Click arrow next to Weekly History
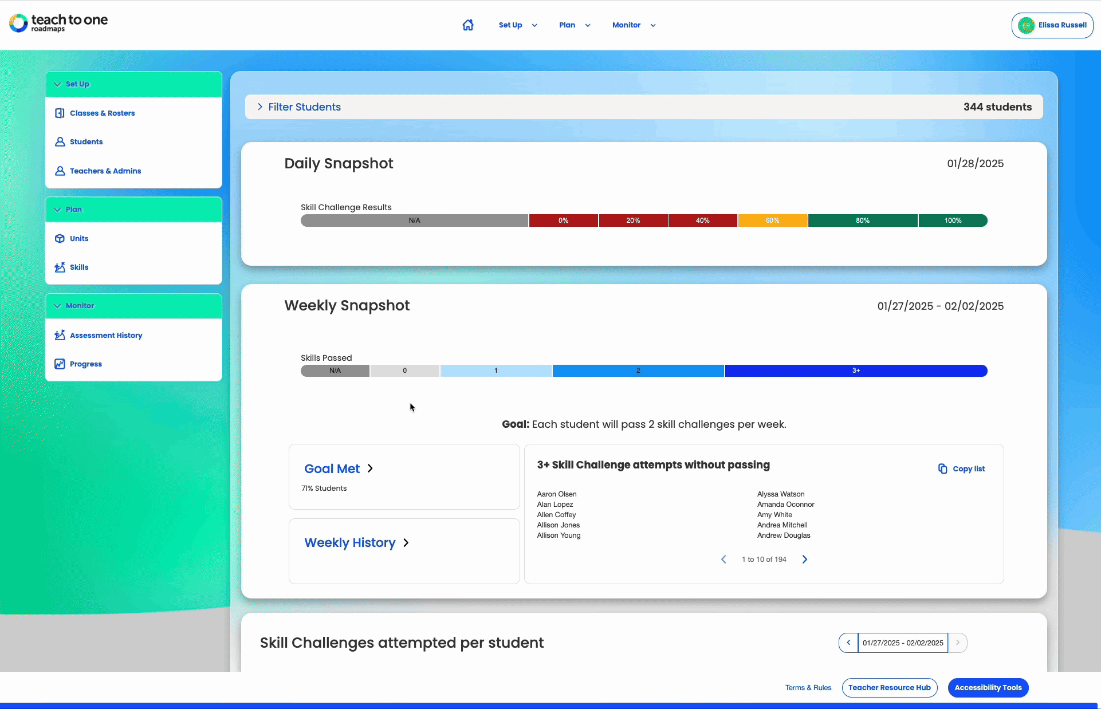Image resolution: width=1101 pixels, height=709 pixels. tap(406, 543)
